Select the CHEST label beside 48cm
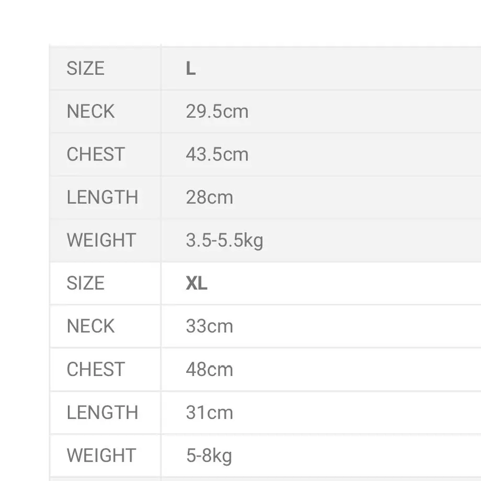The image size is (481, 481). tap(96, 369)
